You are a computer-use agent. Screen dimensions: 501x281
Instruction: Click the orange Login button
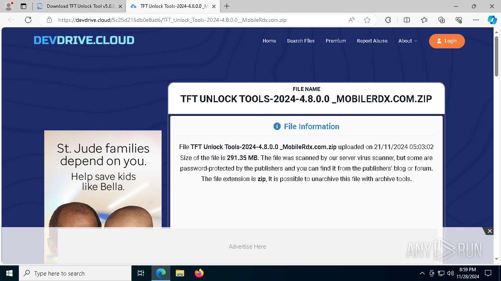(x=447, y=41)
